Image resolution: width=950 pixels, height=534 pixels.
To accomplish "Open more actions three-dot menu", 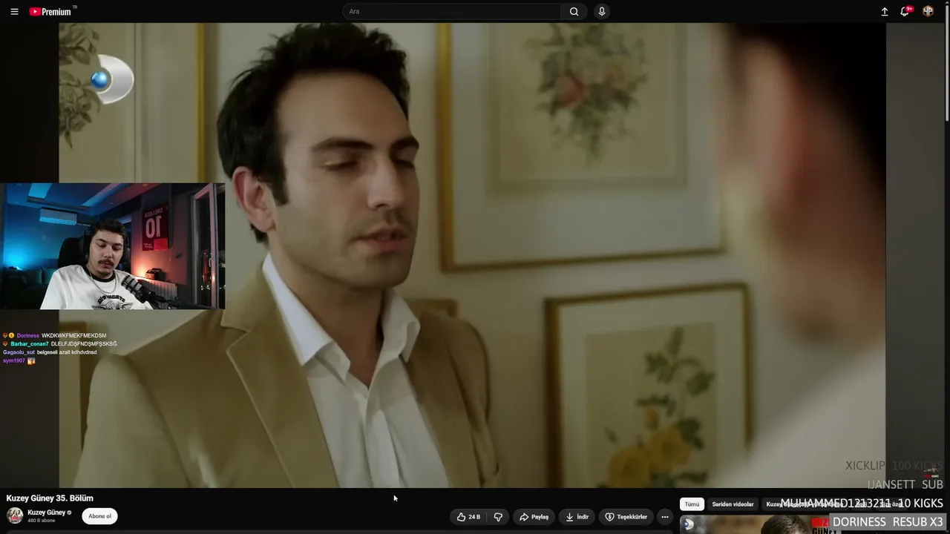I will pyautogui.click(x=665, y=517).
